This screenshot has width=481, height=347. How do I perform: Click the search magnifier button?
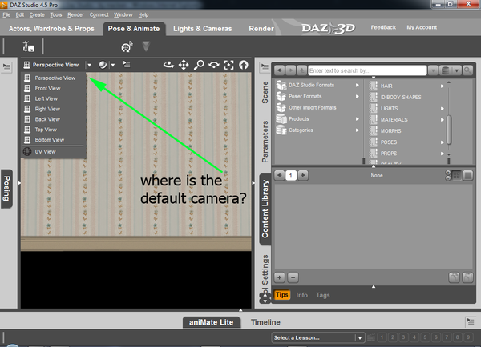[467, 70]
